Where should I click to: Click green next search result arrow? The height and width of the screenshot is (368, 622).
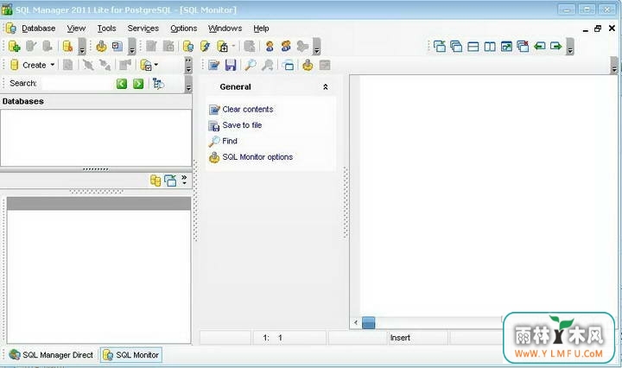(138, 83)
